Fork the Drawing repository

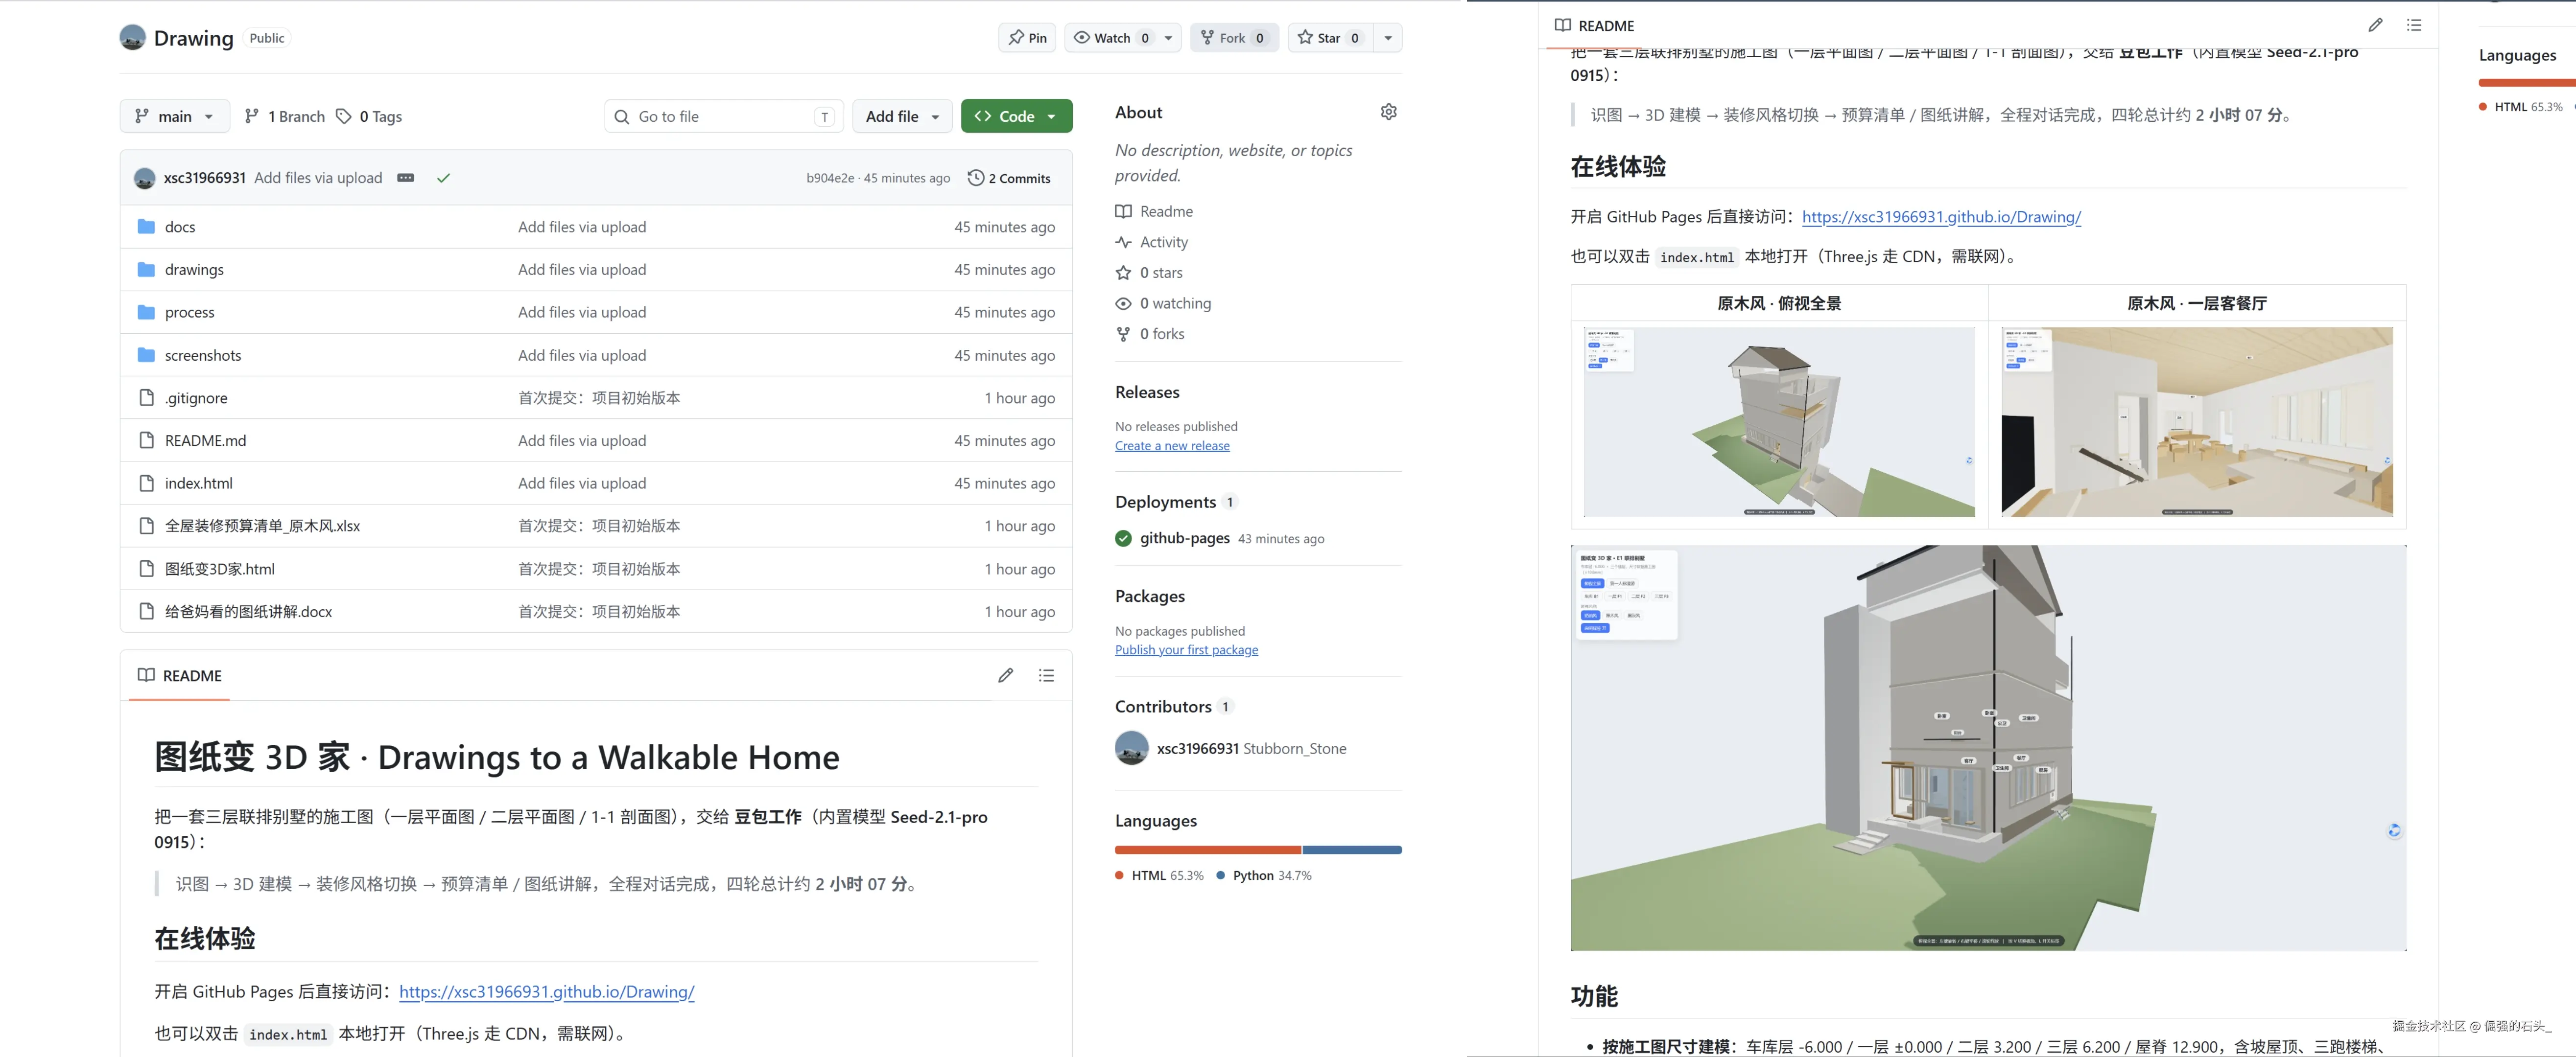click(1234, 38)
